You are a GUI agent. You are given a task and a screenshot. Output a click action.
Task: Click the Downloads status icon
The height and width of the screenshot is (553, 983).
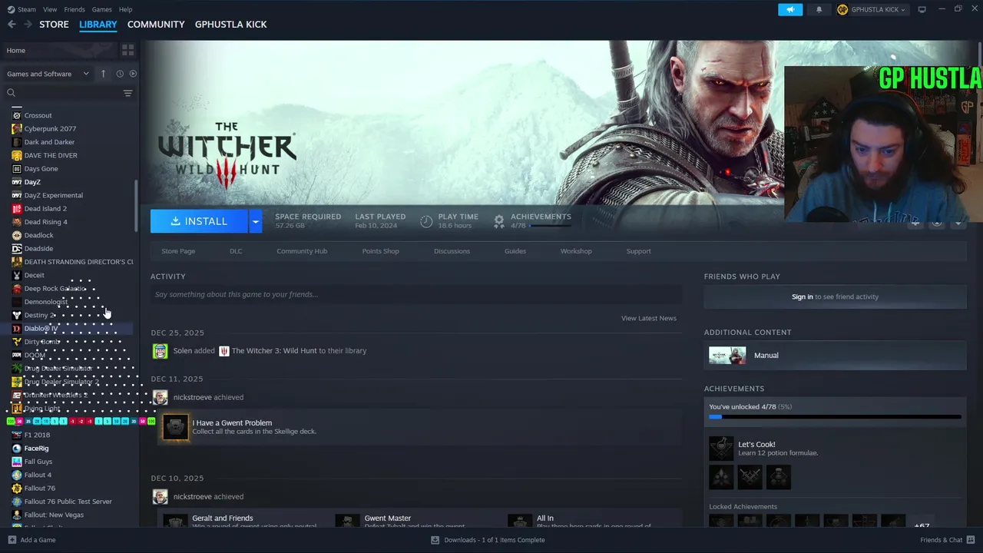click(435, 540)
